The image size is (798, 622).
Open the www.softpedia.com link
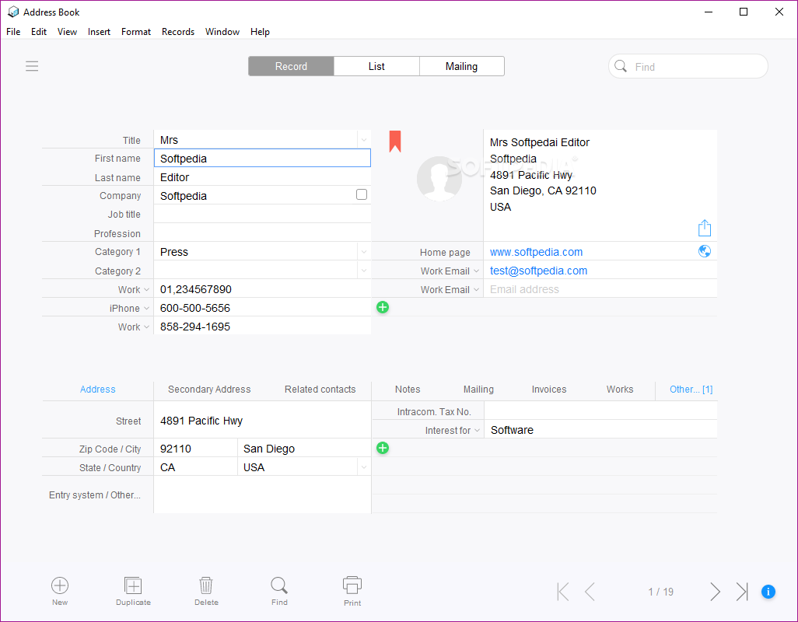[536, 252]
